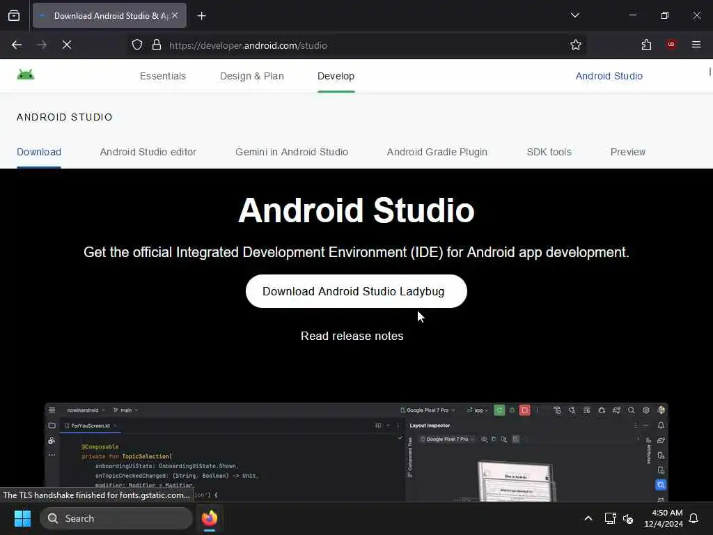Image resolution: width=713 pixels, height=535 pixels.
Task: Open Android Gradle Plugin tab
Action: tap(437, 152)
